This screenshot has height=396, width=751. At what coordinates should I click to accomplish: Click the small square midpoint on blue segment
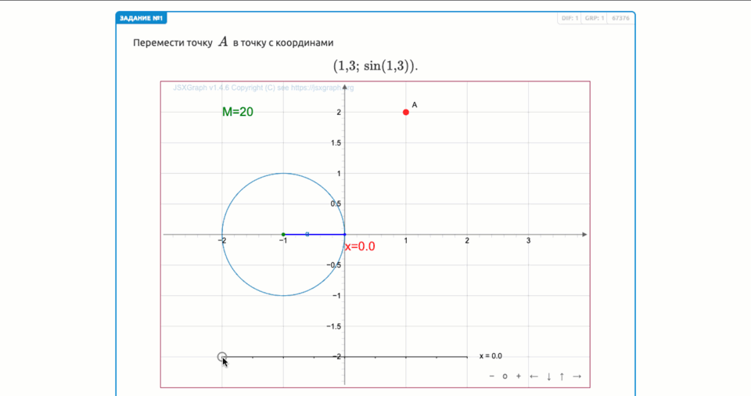[x=307, y=234]
